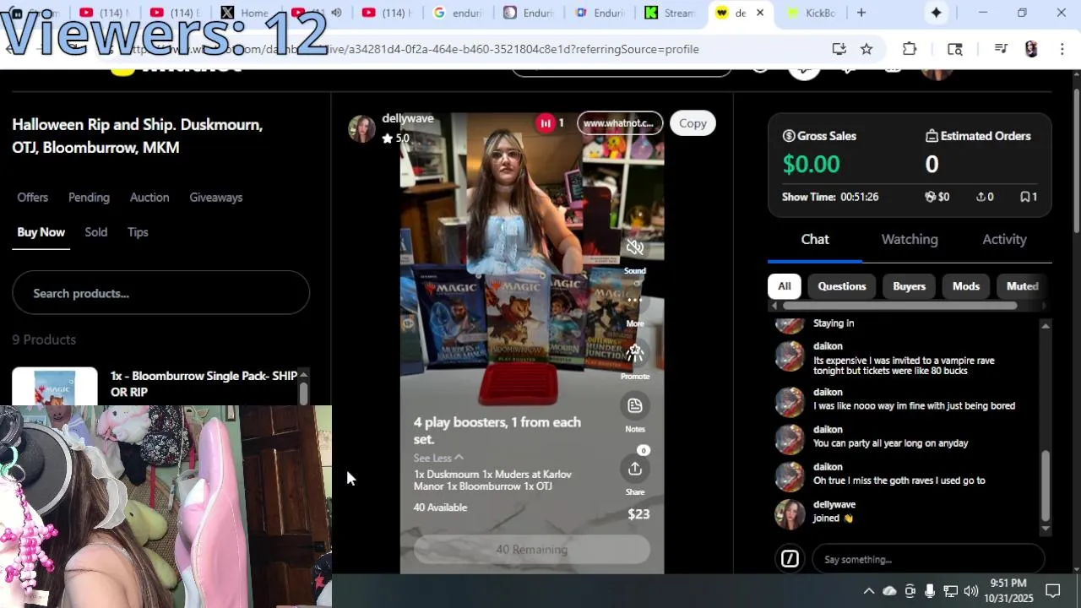Image resolution: width=1081 pixels, height=608 pixels.
Task: Open Bloomburrow Single Pack product thumbnail
Action: point(55,387)
